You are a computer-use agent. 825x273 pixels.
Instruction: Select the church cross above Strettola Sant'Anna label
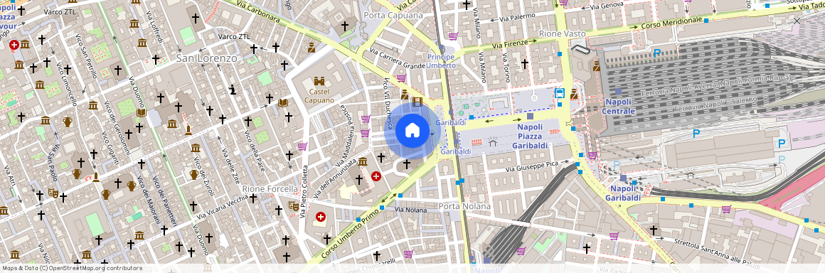pos(653,230)
